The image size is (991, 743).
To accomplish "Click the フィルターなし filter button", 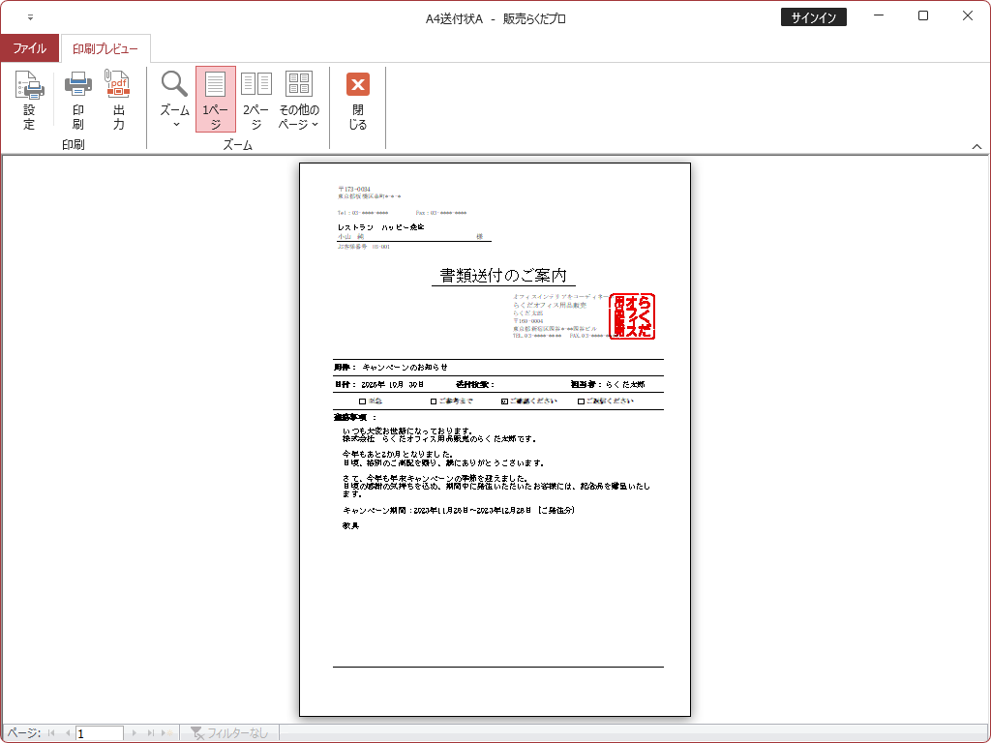I will click(229, 733).
